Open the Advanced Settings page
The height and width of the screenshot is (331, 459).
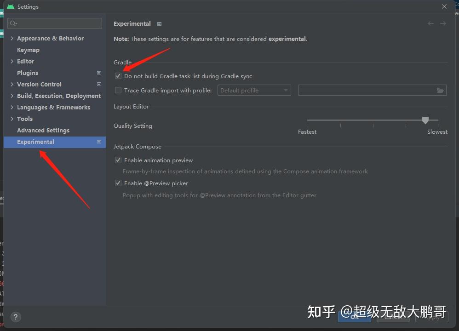(43, 130)
